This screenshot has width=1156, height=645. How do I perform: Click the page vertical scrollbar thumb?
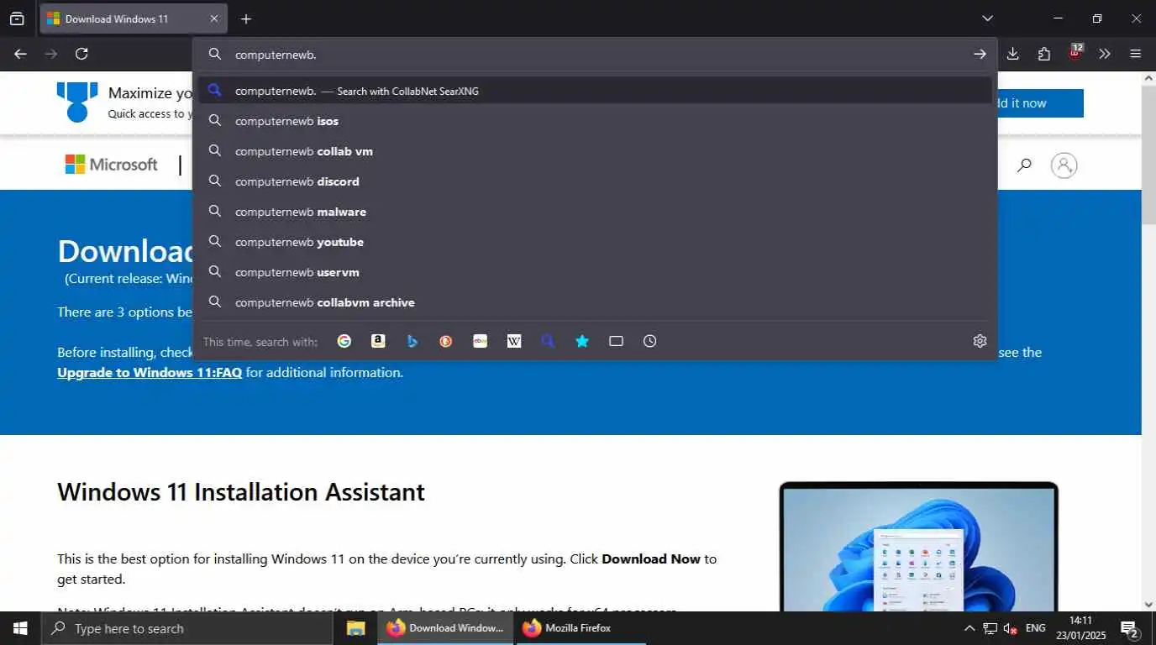pos(1148,155)
